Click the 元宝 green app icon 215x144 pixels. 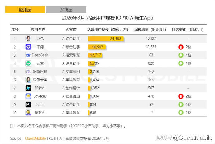(28, 63)
